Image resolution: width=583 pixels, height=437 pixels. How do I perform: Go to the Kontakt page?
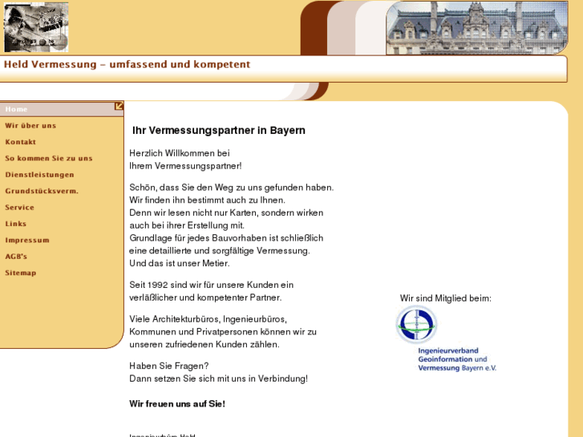pos(21,142)
